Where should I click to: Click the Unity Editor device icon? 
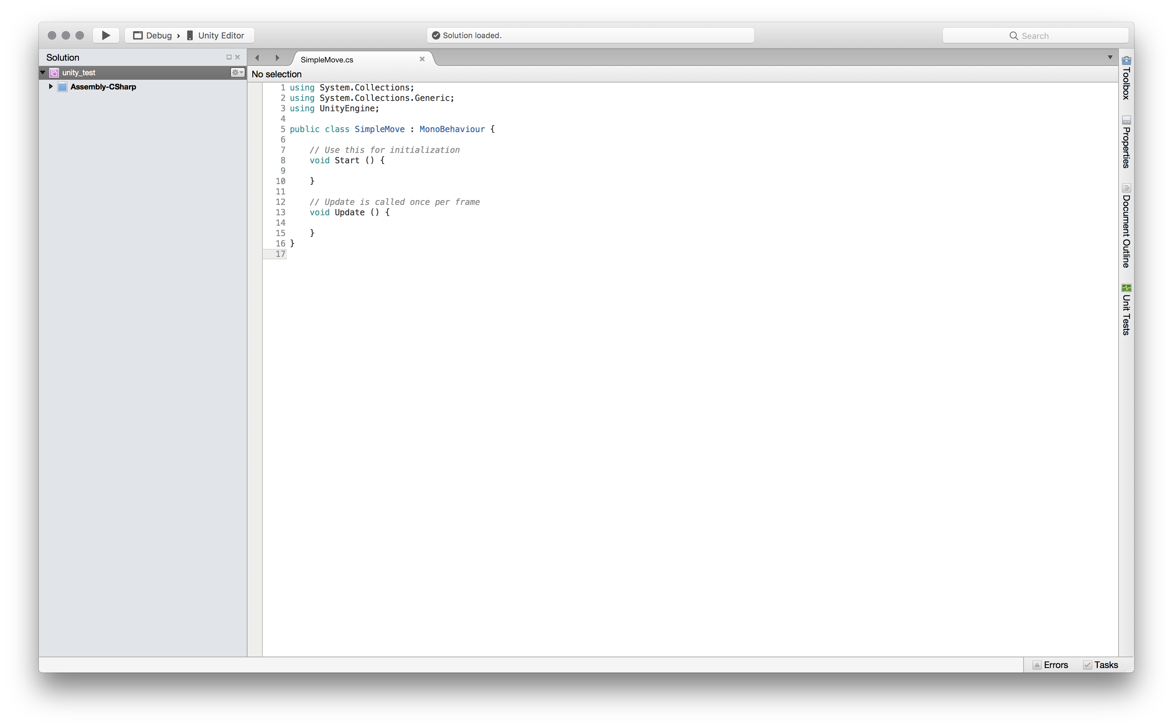[190, 35]
